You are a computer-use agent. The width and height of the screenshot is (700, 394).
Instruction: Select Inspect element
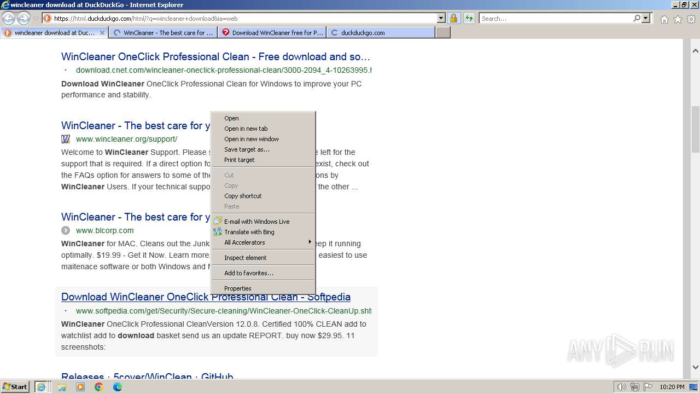(x=263, y=258)
